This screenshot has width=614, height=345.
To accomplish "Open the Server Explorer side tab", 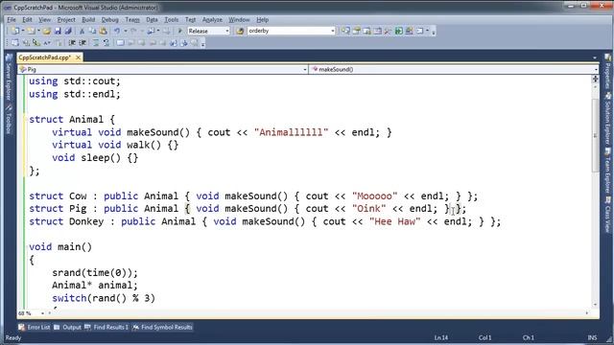I will [9, 78].
